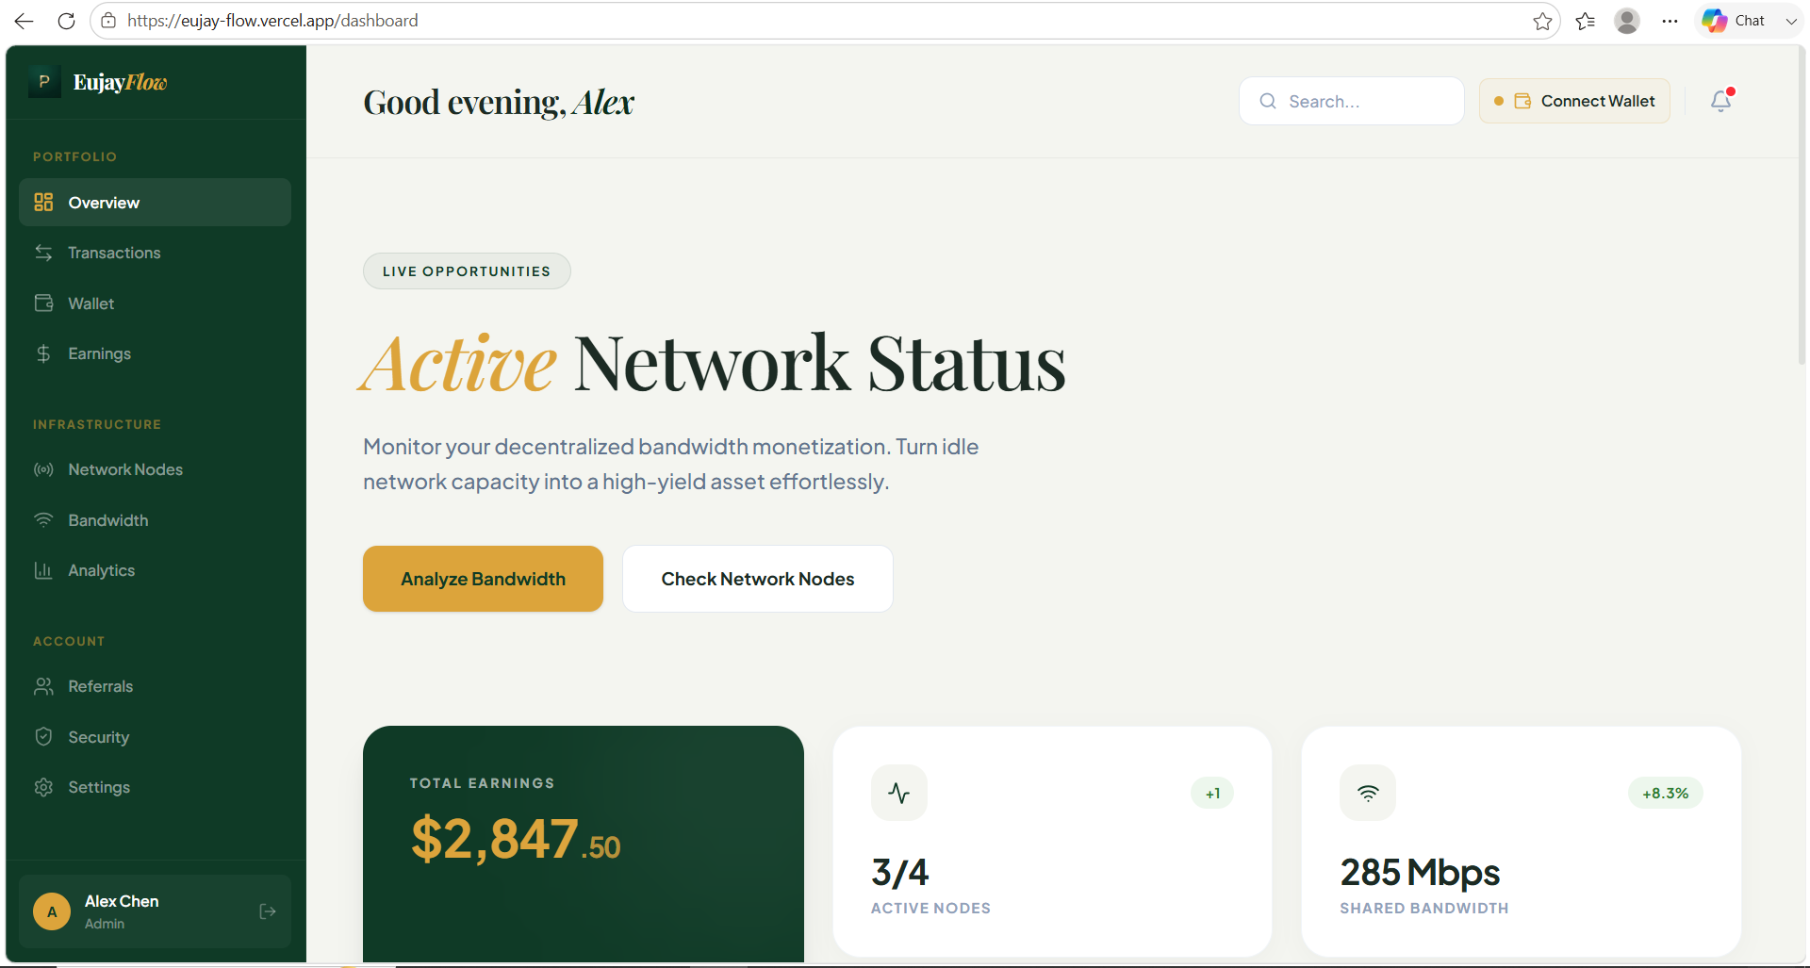Click the wifi icon on bandwidth card
The width and height of the screenshot is (1810, 968).
[1368, 793]
